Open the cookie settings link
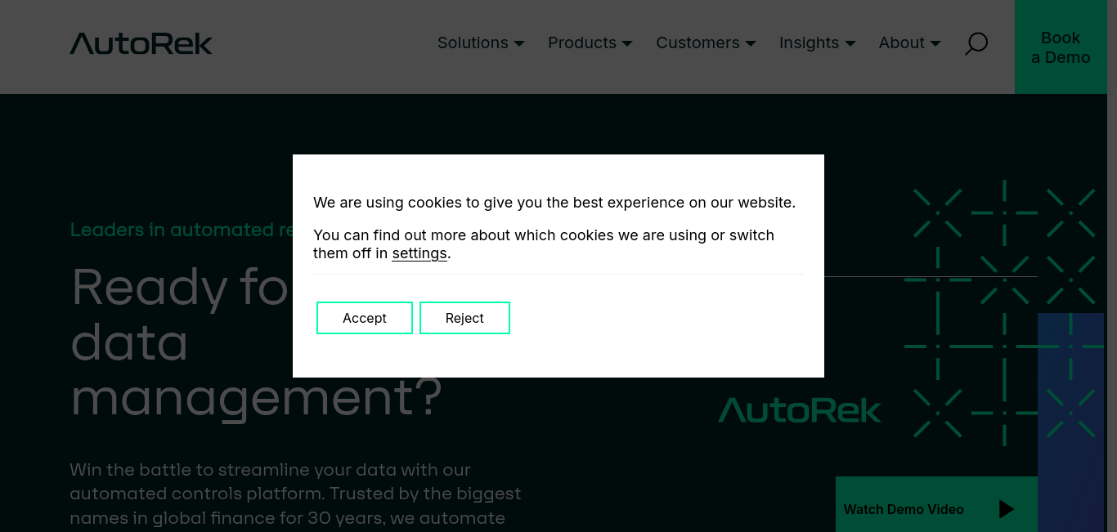The width and height of the screenshot is (1117, 532). (x=419, y=253)
